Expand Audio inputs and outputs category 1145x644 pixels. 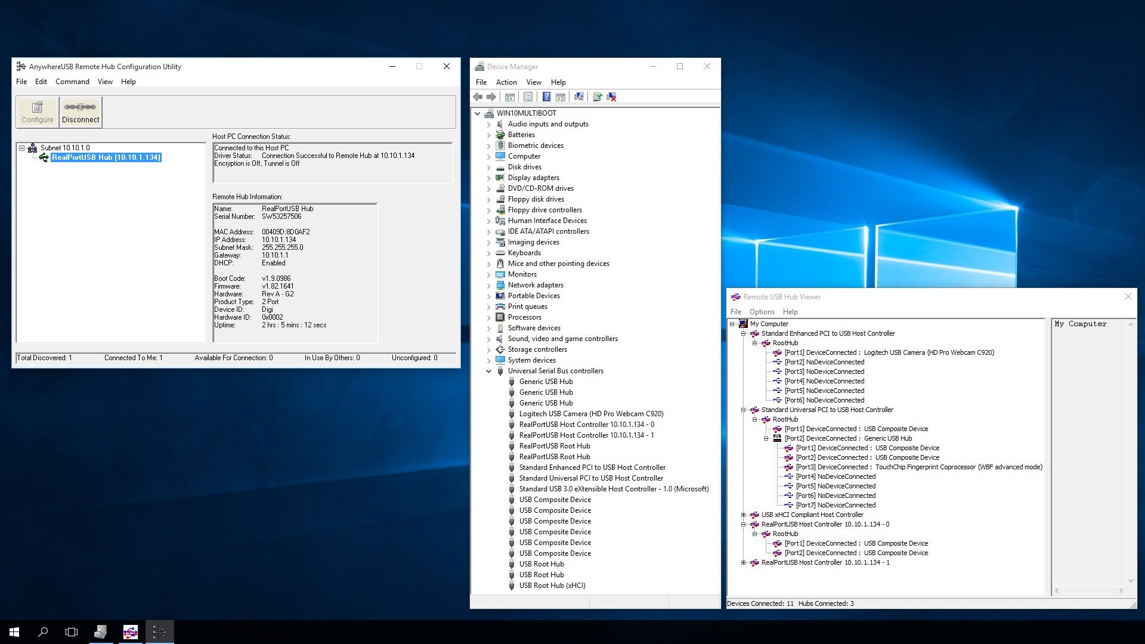pyautogui.click(x=489, y=124)
